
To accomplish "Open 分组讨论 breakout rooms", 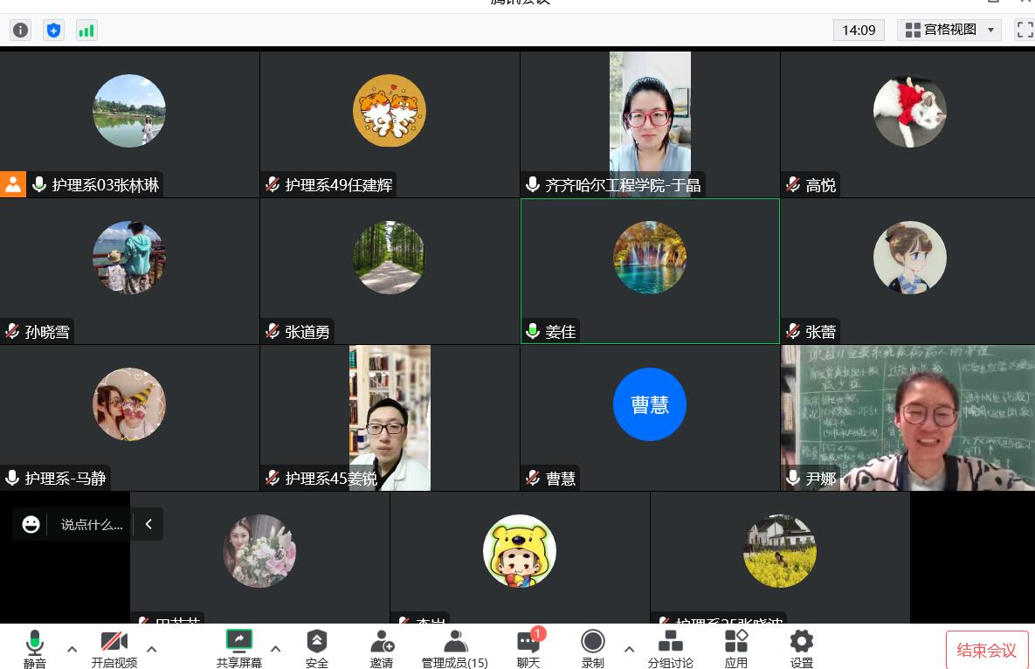I will pos(670,648).
